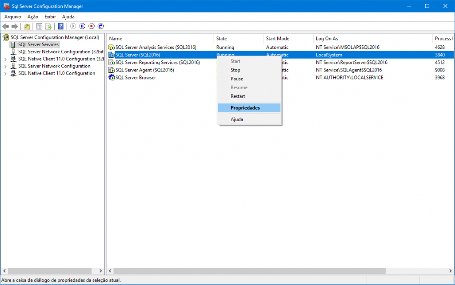The image size is (455, 285).
Task: Click Running state of Analysis Services row
Action: coord(225,47)
